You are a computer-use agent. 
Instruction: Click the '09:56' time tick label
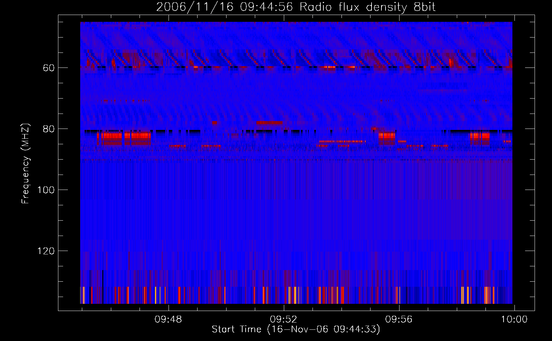coord(399,320)
